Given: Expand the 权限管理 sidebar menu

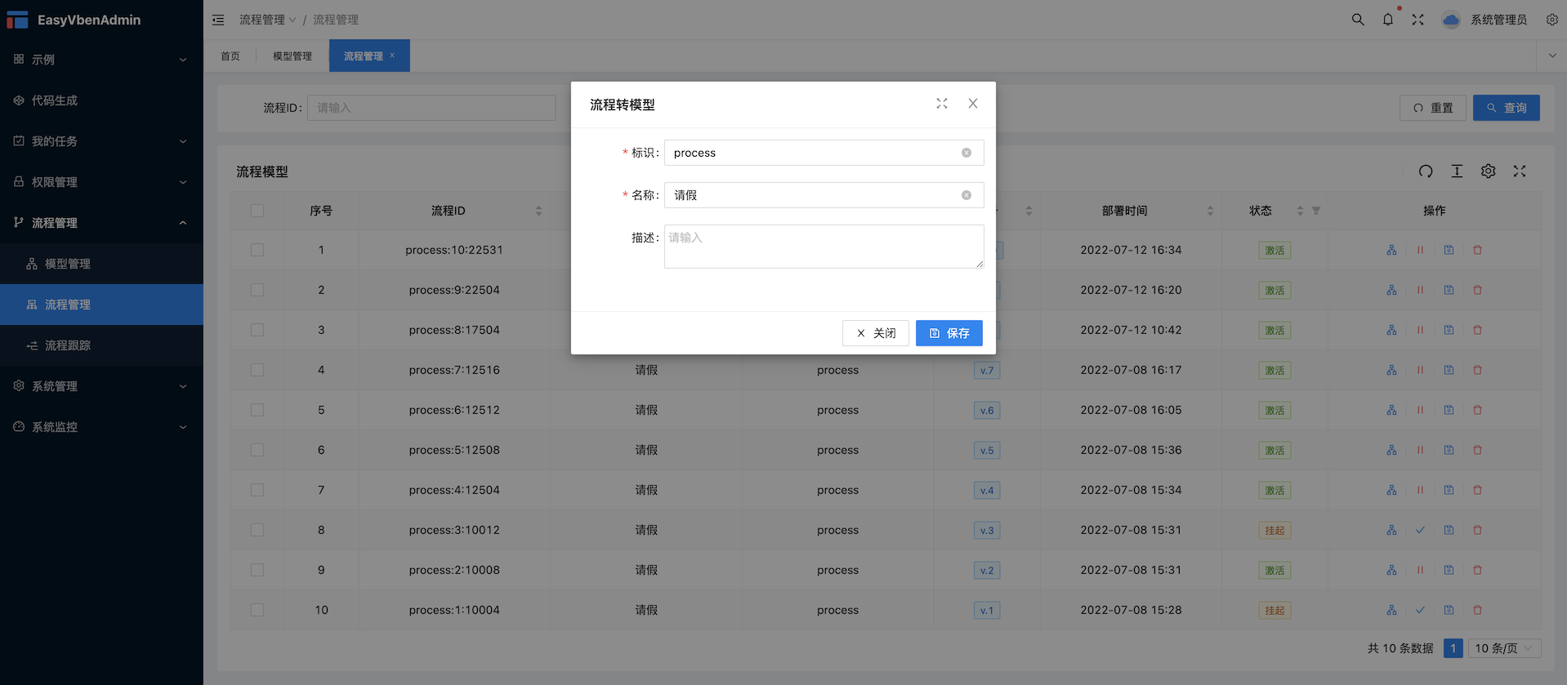Looking at the screenshot, I should (x=101, y=182).
